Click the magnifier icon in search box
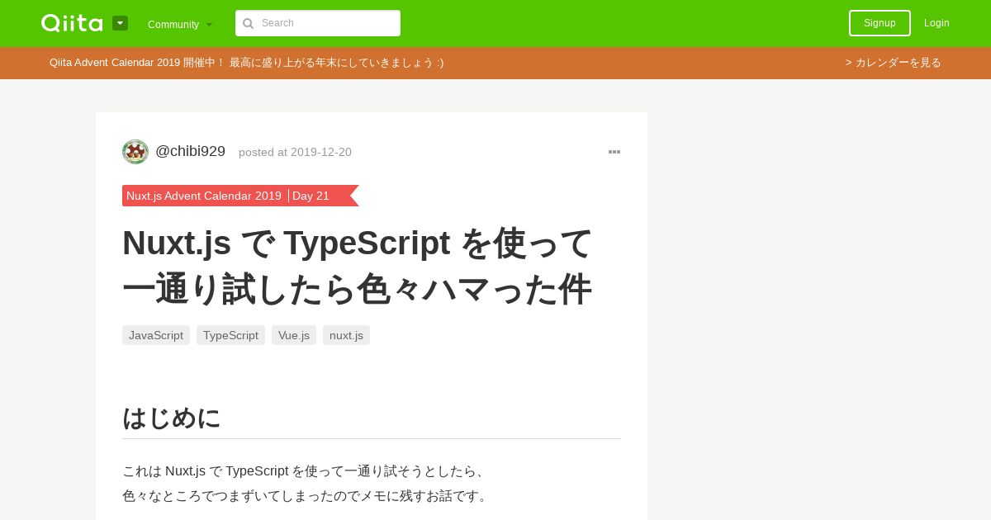Viewport: 991px width, 520px height. click(x=248, y=23)
